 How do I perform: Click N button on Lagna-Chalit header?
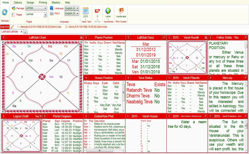coord(41,116)
